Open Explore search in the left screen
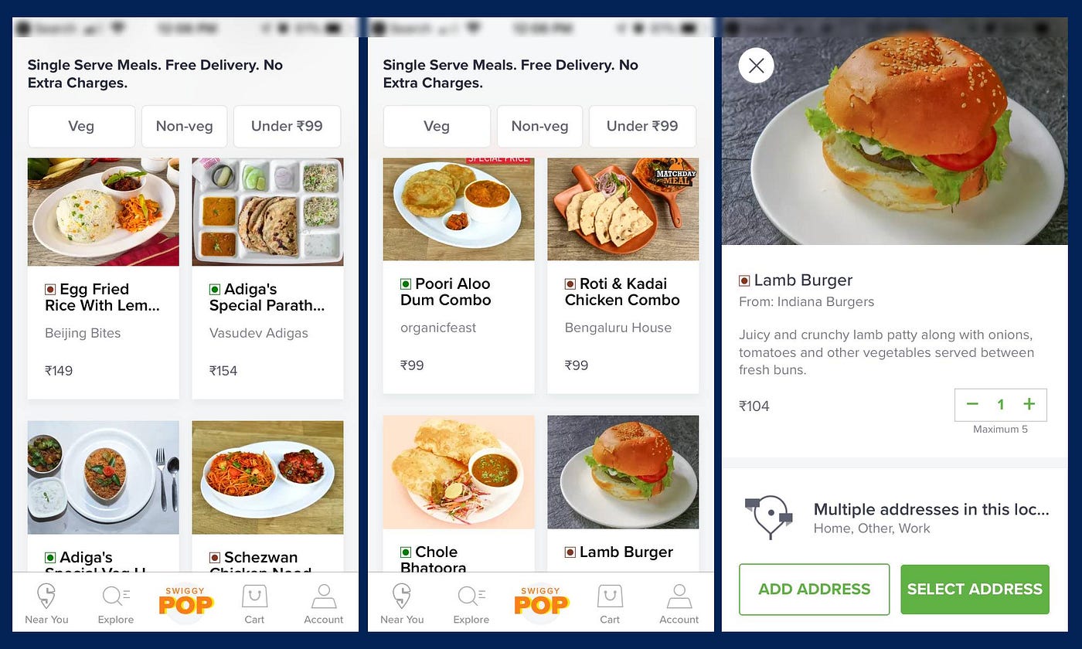Image resolution: width=1082 pixels, height=649 pixels. (x=116, y=604)
